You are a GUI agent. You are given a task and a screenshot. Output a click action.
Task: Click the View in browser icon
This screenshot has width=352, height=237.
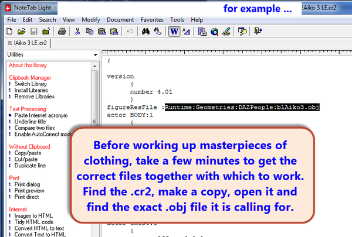(214, 32)
